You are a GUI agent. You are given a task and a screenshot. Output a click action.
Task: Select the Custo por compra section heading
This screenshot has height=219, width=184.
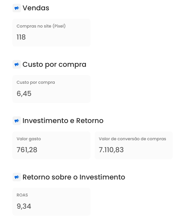click(54, 65)
